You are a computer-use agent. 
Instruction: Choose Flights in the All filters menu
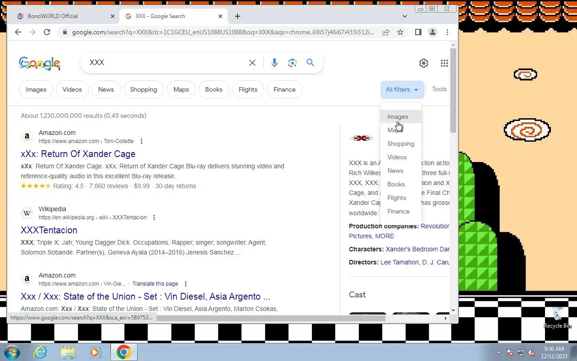pos(401,198)
